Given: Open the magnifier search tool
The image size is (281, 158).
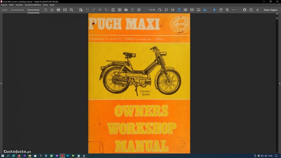Looking at the screenshot, I should pyautogui.click(x=72, y=10).
